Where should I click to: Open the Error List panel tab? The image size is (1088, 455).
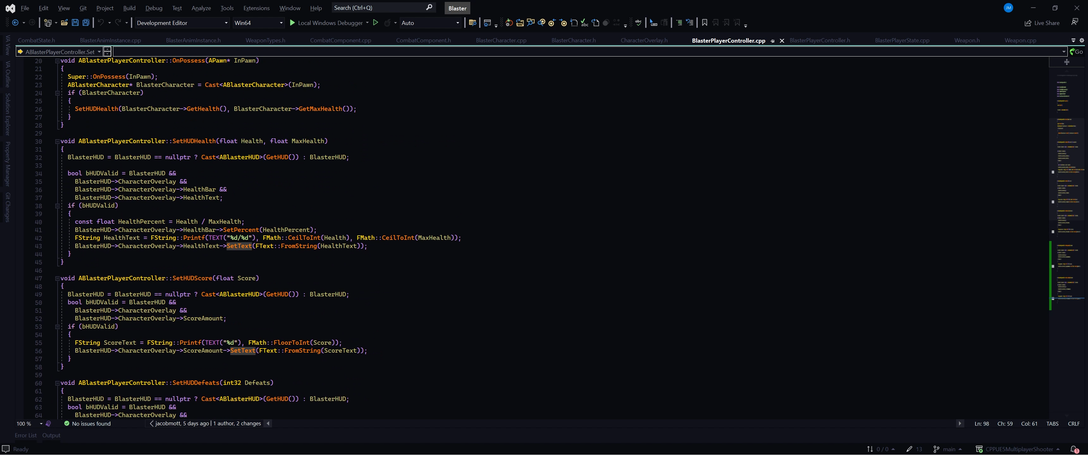[x=25, y=435]
